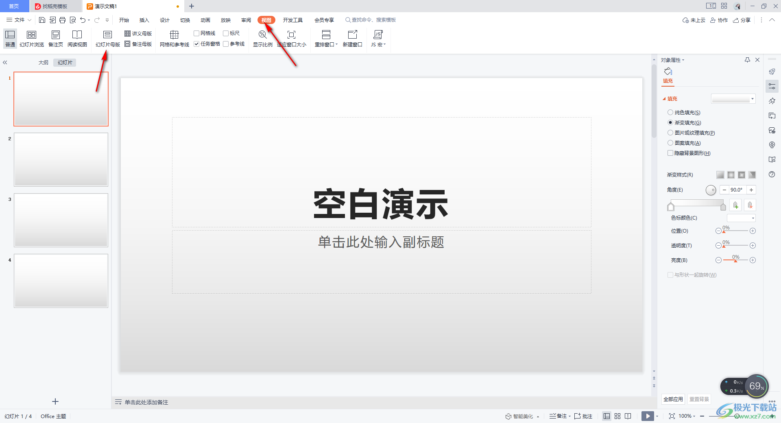This screenshot has height=423, width=781.
Task: Click Share (分享) button
Action: coord(742,20)
